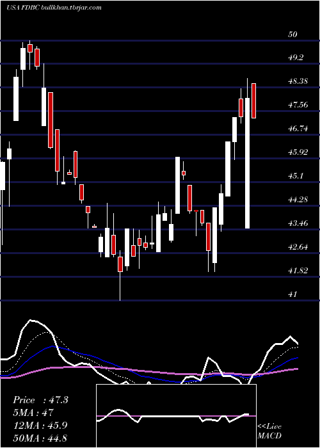Click the tall white candle from 43.46 to 48
Image resolution: width=320 pixels, height=448 pixels.
coord(247,163)
